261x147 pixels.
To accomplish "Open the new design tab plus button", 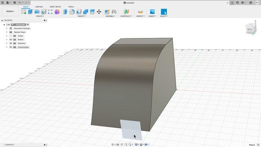I will [x=232, y=3].
